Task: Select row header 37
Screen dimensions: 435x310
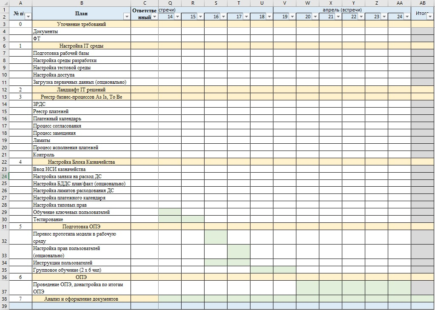Action: click(4, 288)
